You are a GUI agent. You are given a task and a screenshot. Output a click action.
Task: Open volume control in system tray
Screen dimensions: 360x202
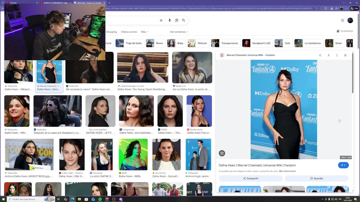(336, 199)
